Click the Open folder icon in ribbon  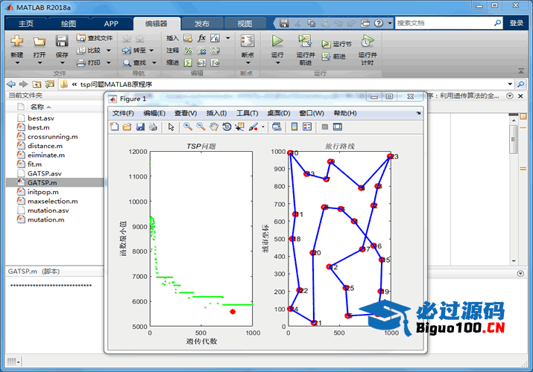tap(39, 42)
